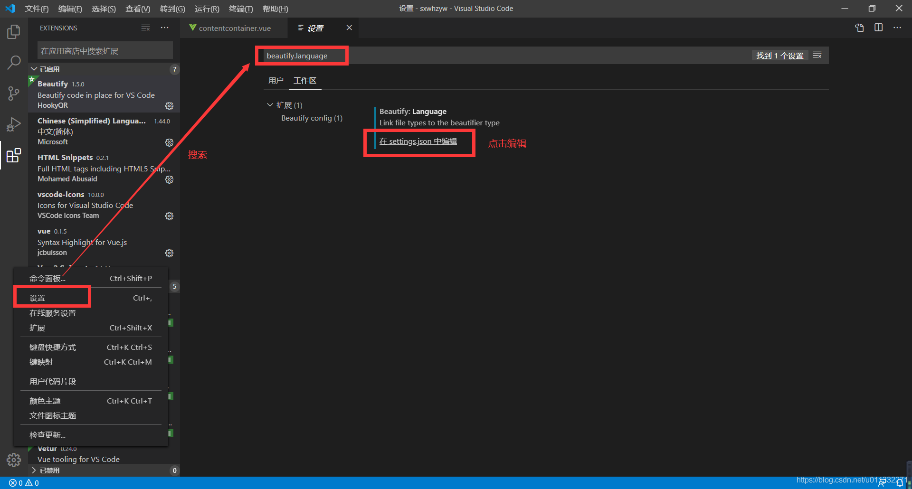Open Extensions panel more actions menu
Image resolution: width=912 pixels, height=489 pixels.
coord(164,28)
